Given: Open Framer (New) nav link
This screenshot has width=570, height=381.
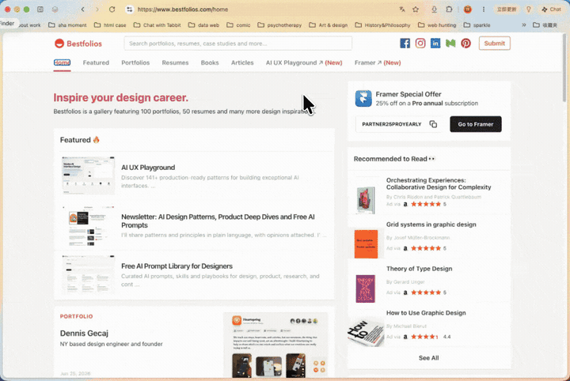Looking at the screenshot, I should (378, 62).
